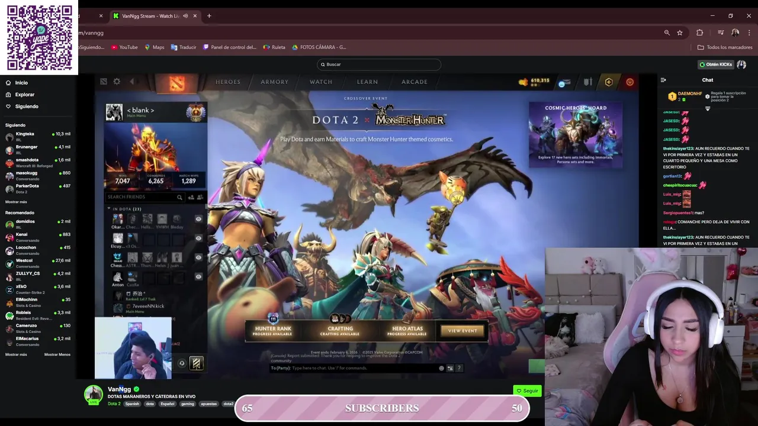Click the search magnifier in friends panel
Viewport: 758px width, 426px height.
tap(179, 197)
